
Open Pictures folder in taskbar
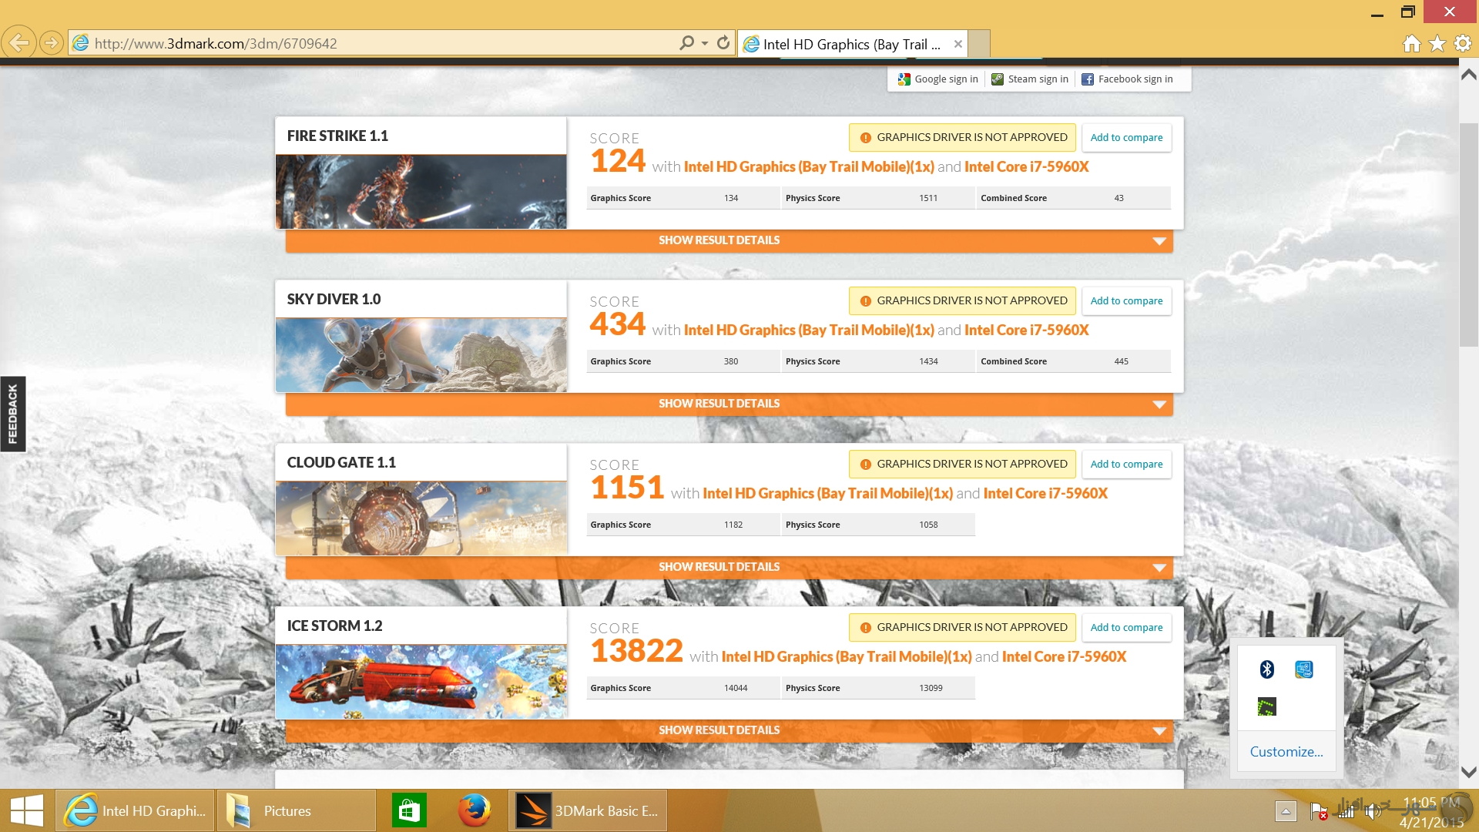click(297, 810)
